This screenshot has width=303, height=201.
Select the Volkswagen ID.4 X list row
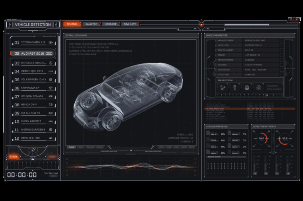(34, 80)
